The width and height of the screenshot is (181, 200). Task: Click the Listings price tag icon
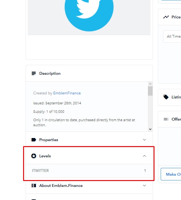[166, 97]
